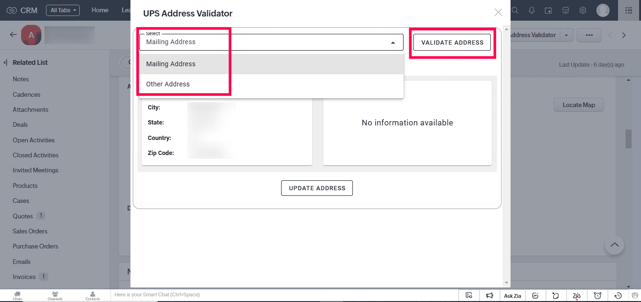This screenshot has width=641, height=302.
Task: Click the 'City:' label
Action: (154, 108)
